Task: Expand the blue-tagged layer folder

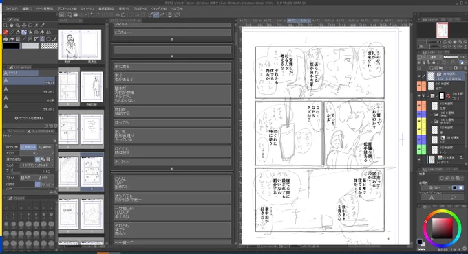Action: [432, 115]
